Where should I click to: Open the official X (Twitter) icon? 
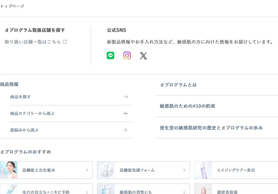[143, 56]
